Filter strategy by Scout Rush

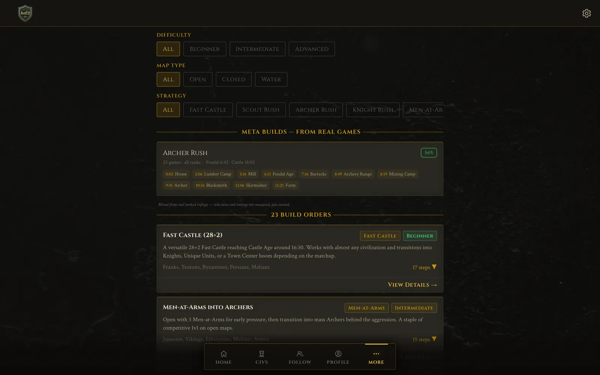261,110
